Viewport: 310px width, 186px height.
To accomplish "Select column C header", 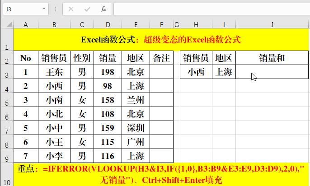I will (x=82, y=25).
